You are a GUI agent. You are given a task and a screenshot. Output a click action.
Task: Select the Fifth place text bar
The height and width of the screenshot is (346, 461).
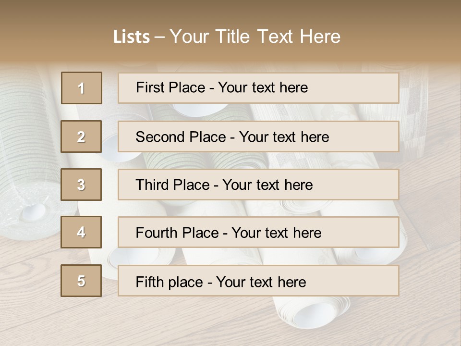[x=258, y=281]
